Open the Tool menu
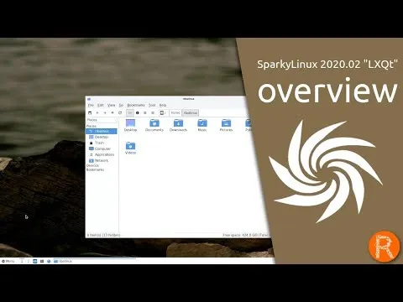Viewport: 403px width, 302px height. 152,105
